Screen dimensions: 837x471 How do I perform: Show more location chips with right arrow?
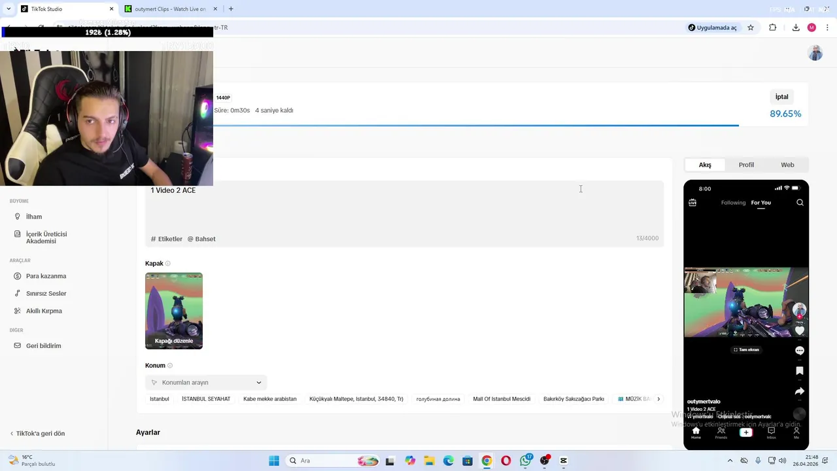point(658,399)
